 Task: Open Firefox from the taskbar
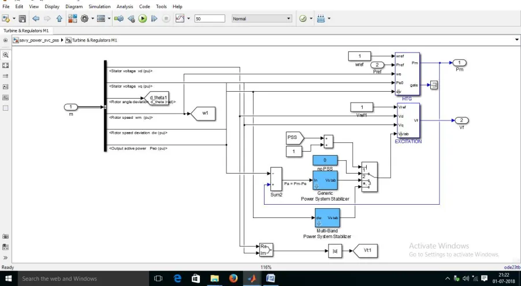pyautogui.click(x=233, y=279)
